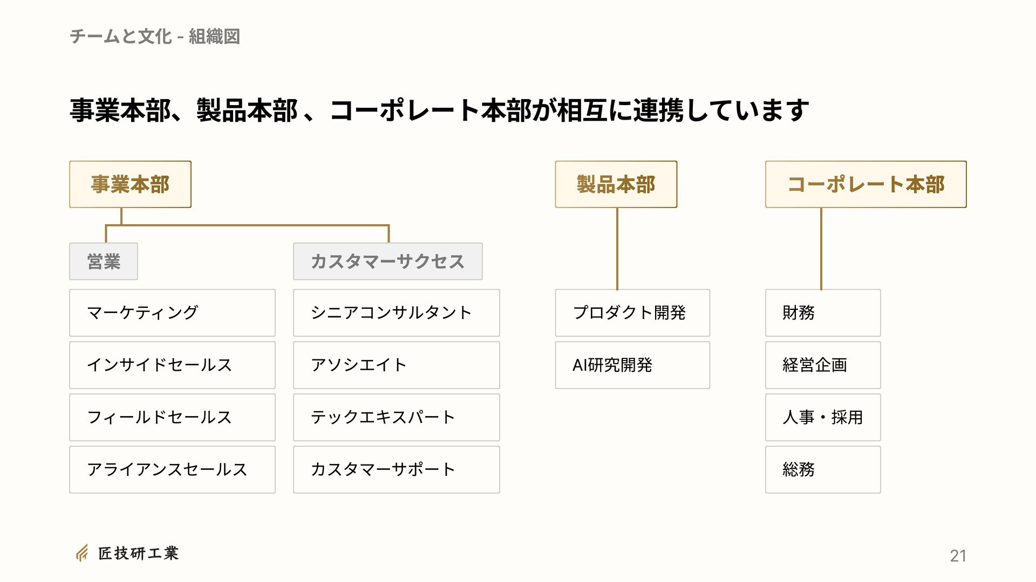
Task: Select the 経営企画 box
Action: pyautogui.click(x=823, y=365)
